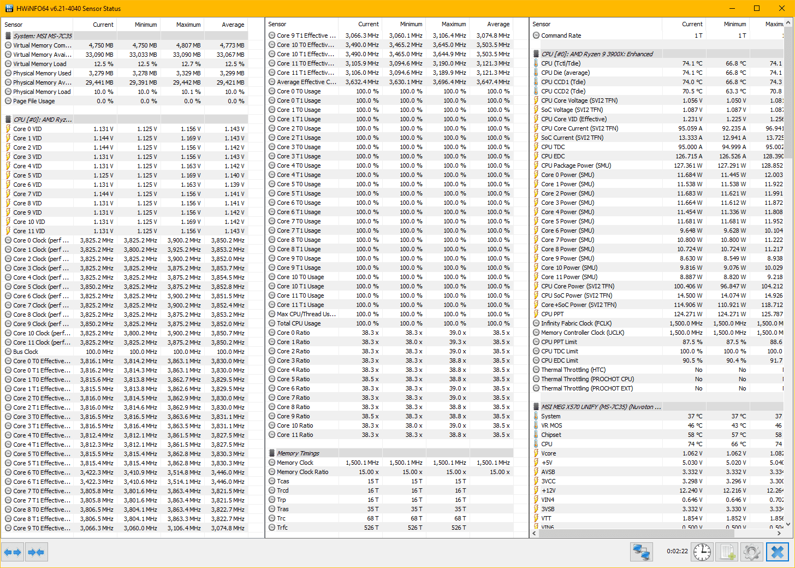Select the Core 11 VID row
The width and height of the screenshot is (795, 568).
(x=126, y=231)
